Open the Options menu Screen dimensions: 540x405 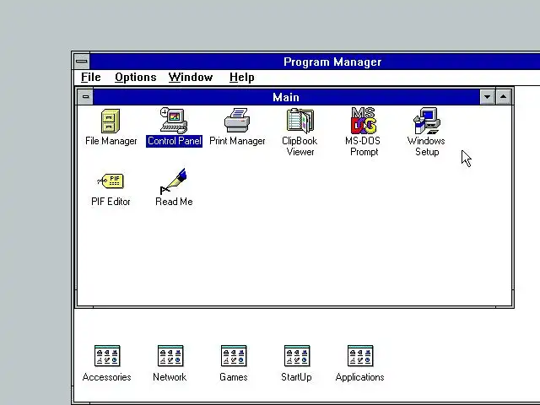[136, 77]
